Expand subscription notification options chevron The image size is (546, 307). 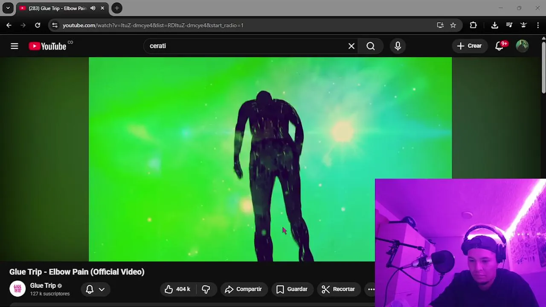click(102, 289)
